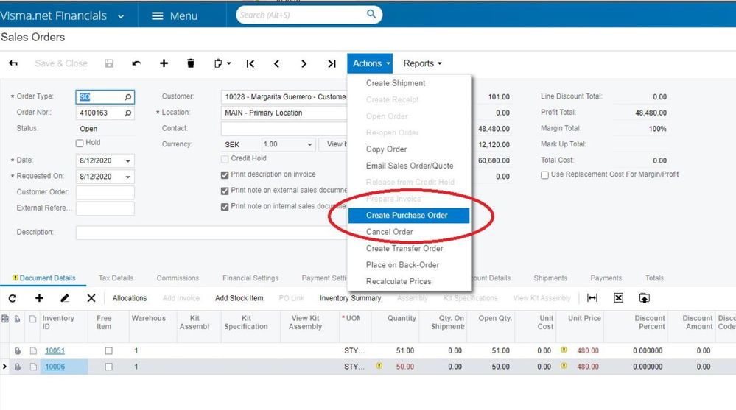Viewport: 736px width, 410px height.
Task: Click the search magnifier icon in the search box
Action: click(371, 14)
